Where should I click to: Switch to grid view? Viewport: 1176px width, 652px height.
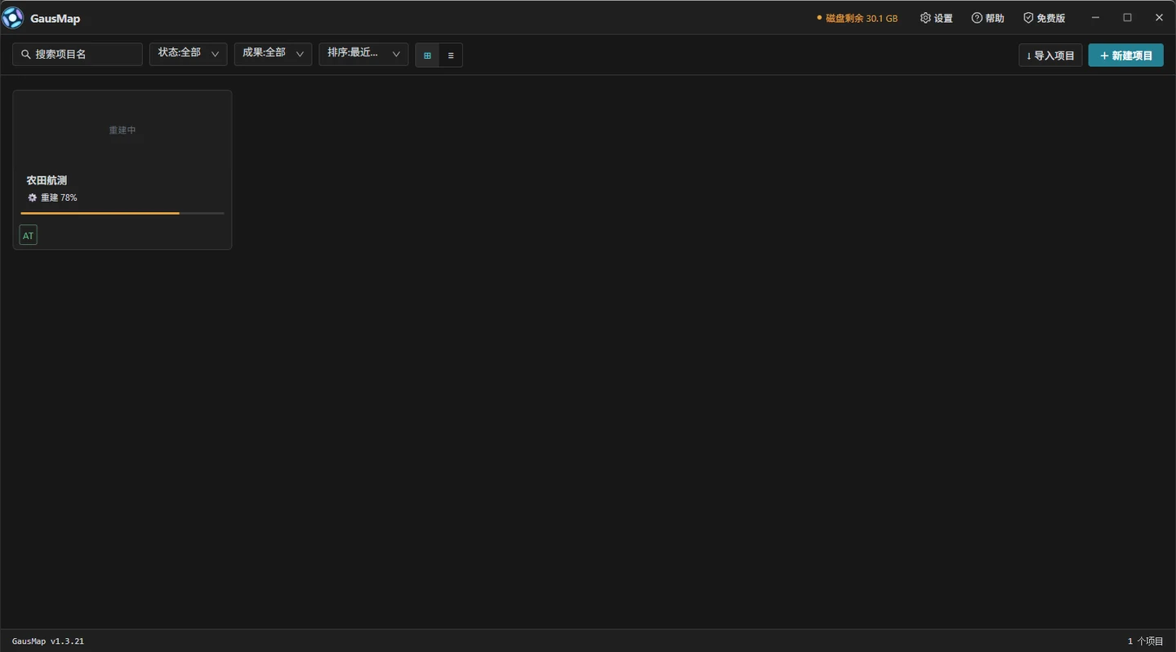[x=427, y=55]
